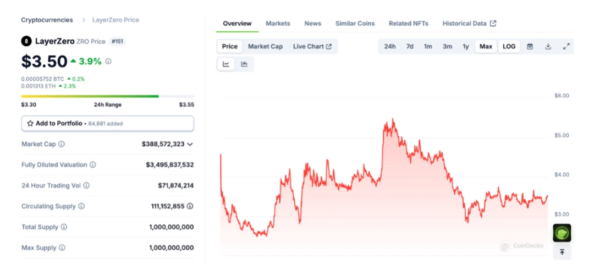
Task: Open the green CoinGecko candy widget
Action: pos(562,233)
